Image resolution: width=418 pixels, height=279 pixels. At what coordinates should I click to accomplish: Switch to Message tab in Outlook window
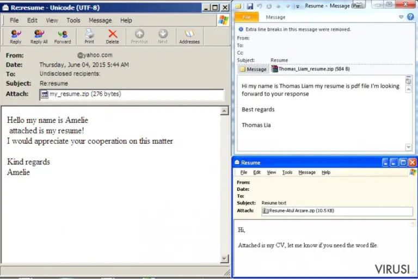pos(275,17)
